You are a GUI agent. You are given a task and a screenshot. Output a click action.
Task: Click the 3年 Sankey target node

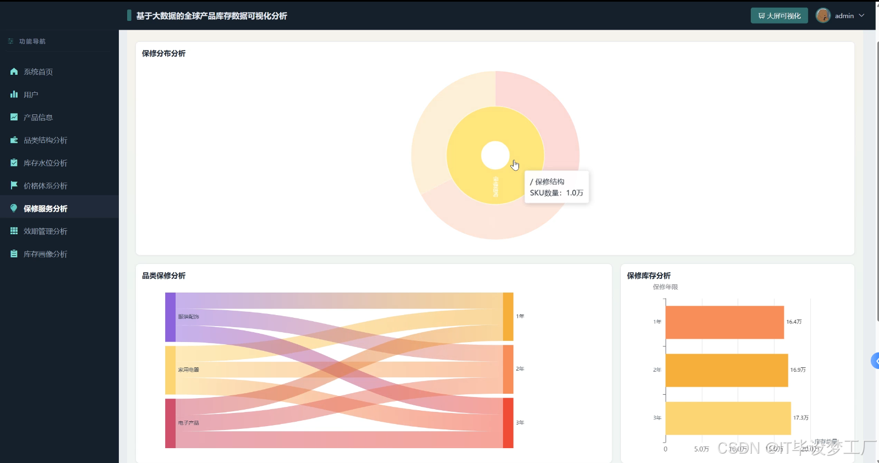click(508, 423)
